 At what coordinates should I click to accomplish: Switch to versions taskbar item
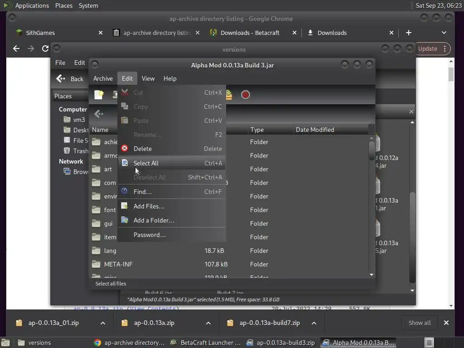coord(34,343)
